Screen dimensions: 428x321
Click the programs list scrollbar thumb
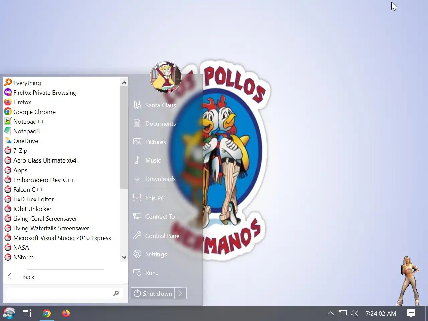[x=124, y=137]
